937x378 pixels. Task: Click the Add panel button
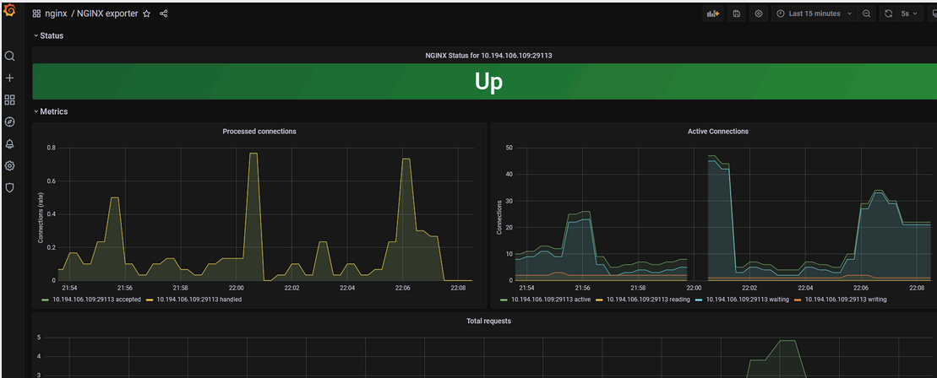(x=713, y=14)
